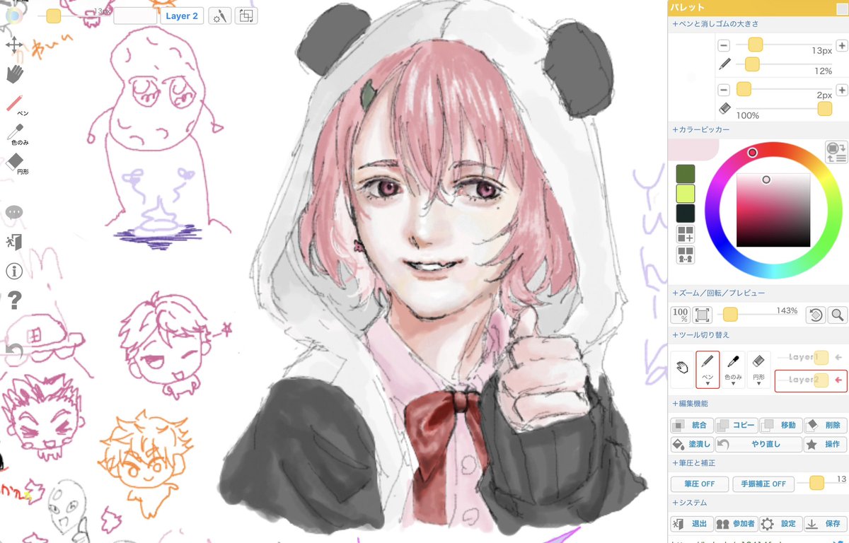Screen dimensions: 849x543
Task: Adjust the 12% pen opacity slider
Action: 752,64
